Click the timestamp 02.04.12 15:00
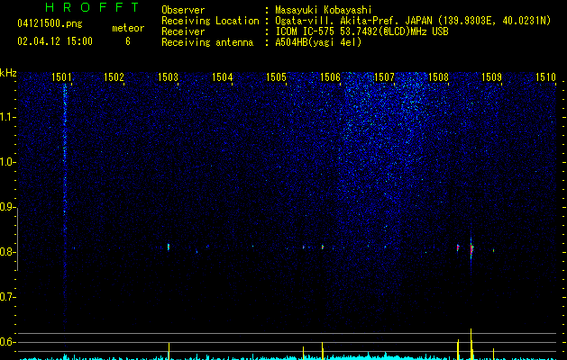Viewport: 567px width, 360px height. (55, 41)
